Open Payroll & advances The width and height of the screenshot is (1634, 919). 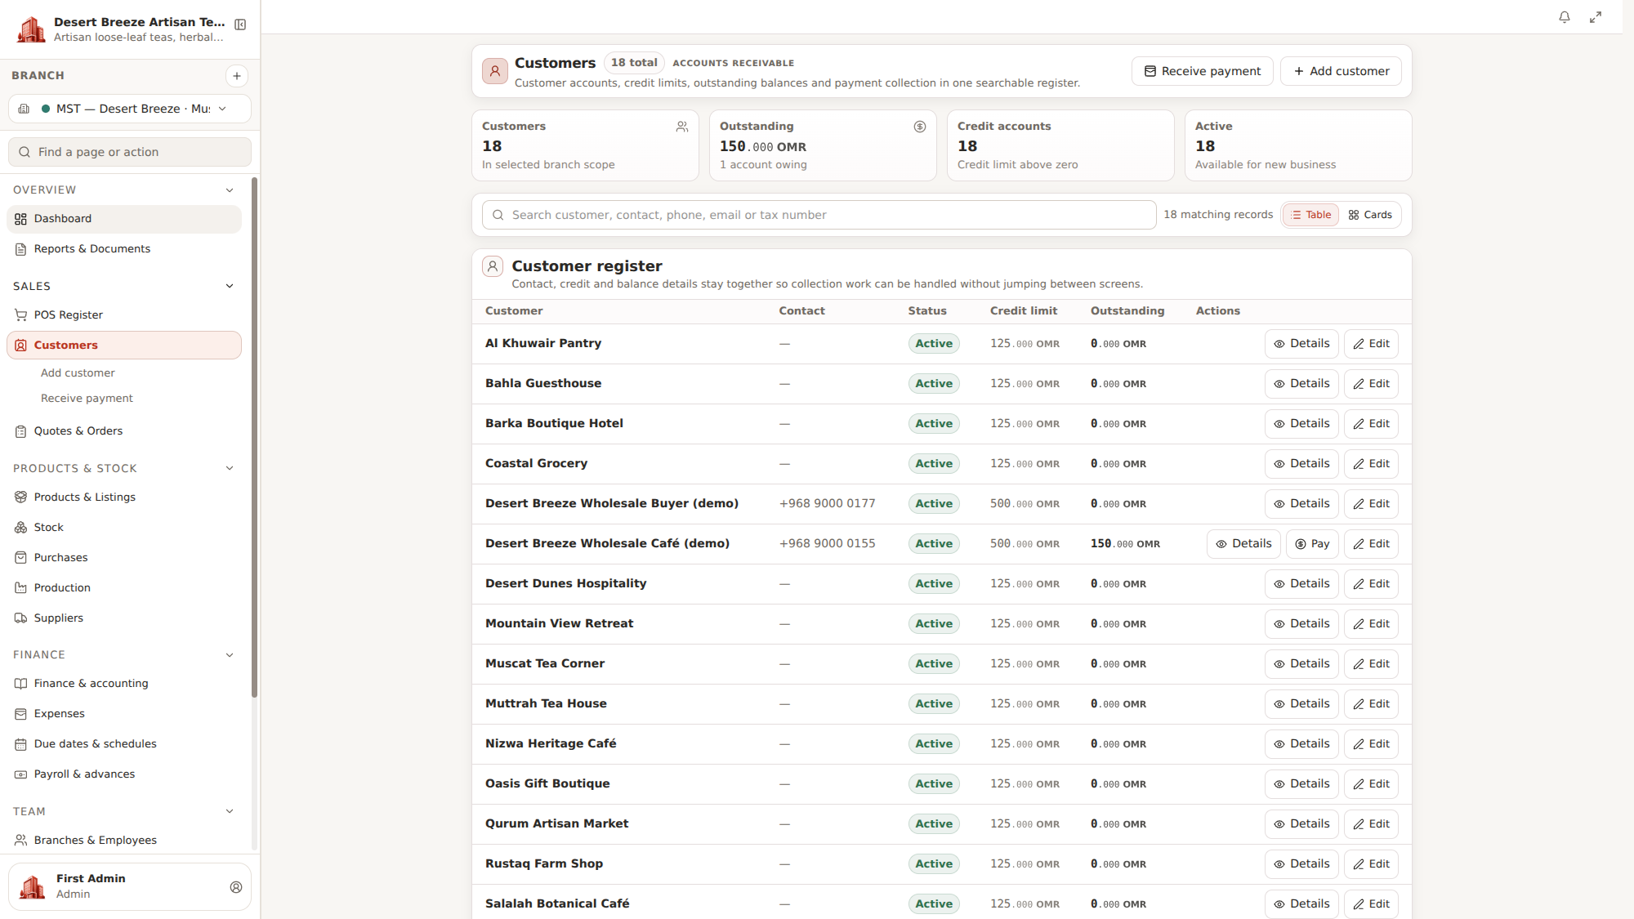point(124,774)
